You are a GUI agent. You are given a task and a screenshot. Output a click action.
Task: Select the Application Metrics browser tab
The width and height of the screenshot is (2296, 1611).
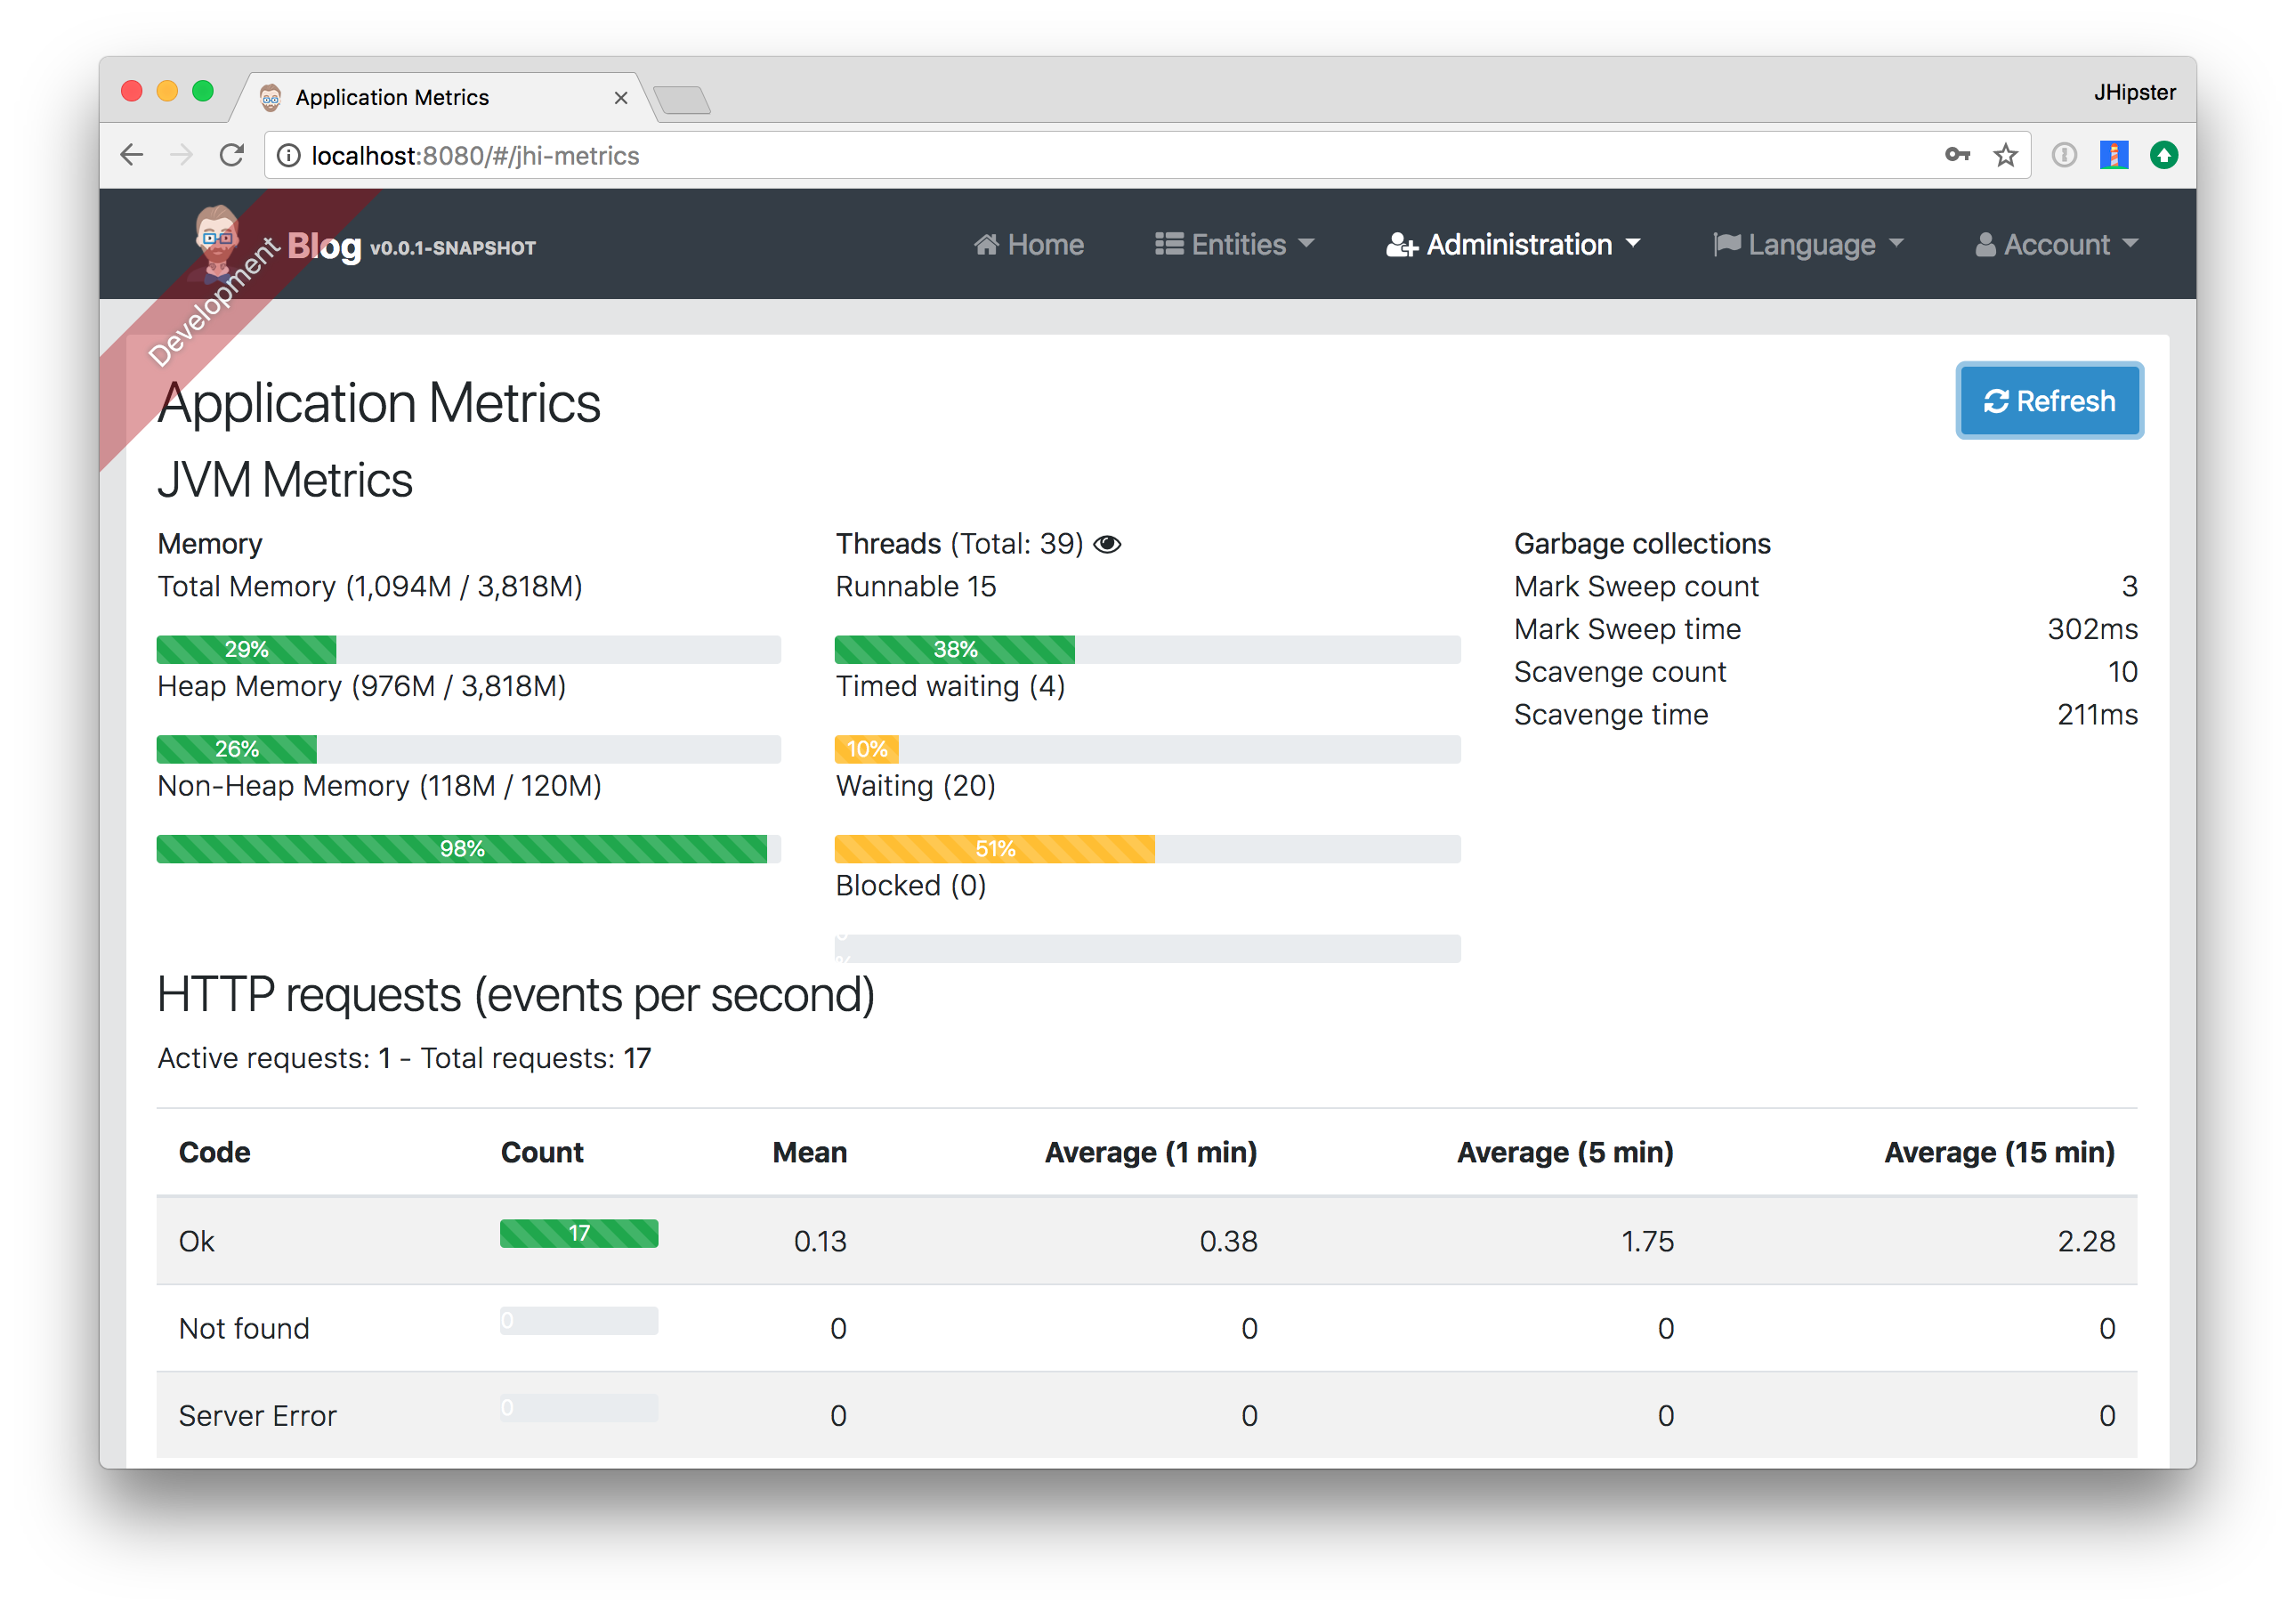(392, 97)
